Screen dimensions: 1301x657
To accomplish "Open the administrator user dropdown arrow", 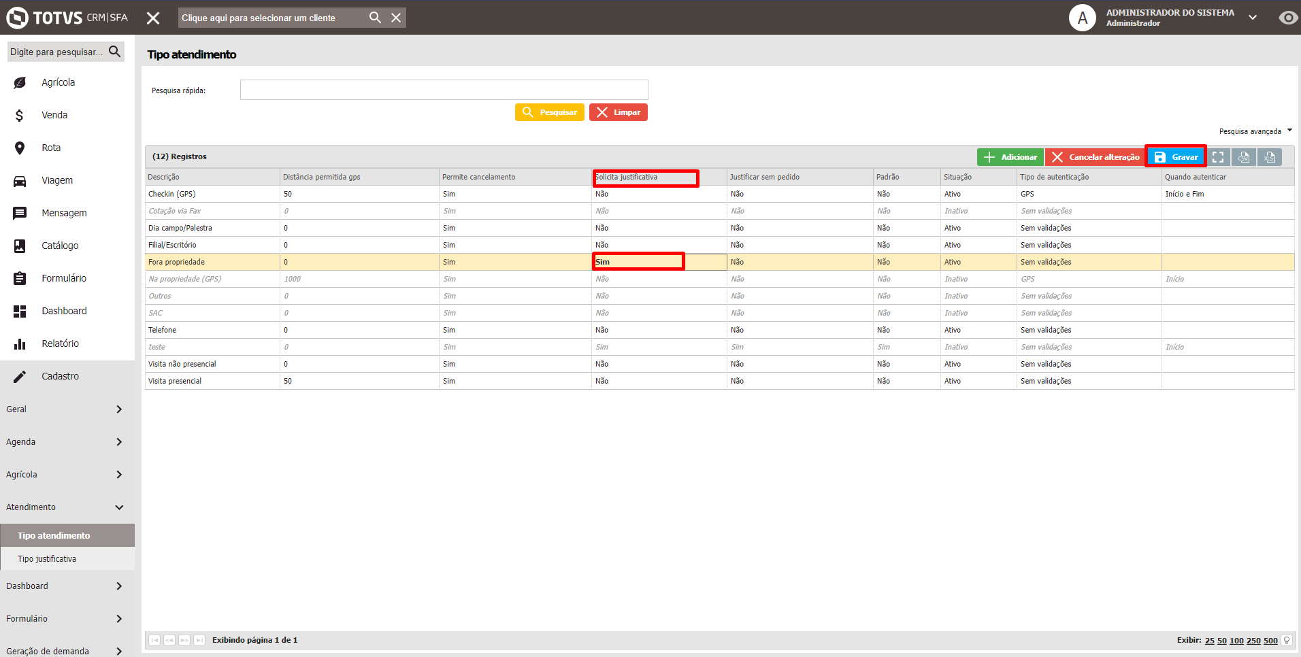I will pyautogui.click(x=1253, y=18).
